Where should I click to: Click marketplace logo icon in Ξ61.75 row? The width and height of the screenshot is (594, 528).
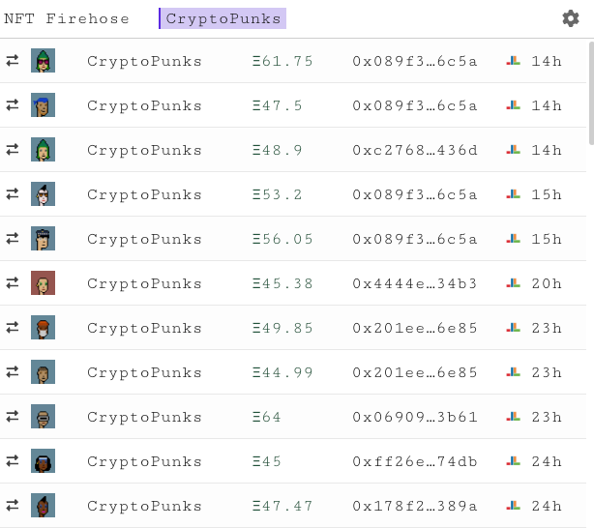click(x=514, y=61)
